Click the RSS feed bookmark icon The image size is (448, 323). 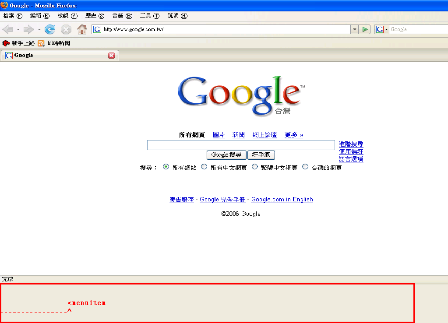point(41,43)
